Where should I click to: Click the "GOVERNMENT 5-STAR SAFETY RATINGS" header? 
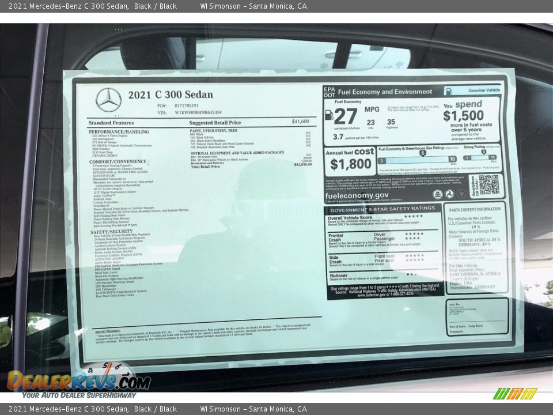click(382, 209)
